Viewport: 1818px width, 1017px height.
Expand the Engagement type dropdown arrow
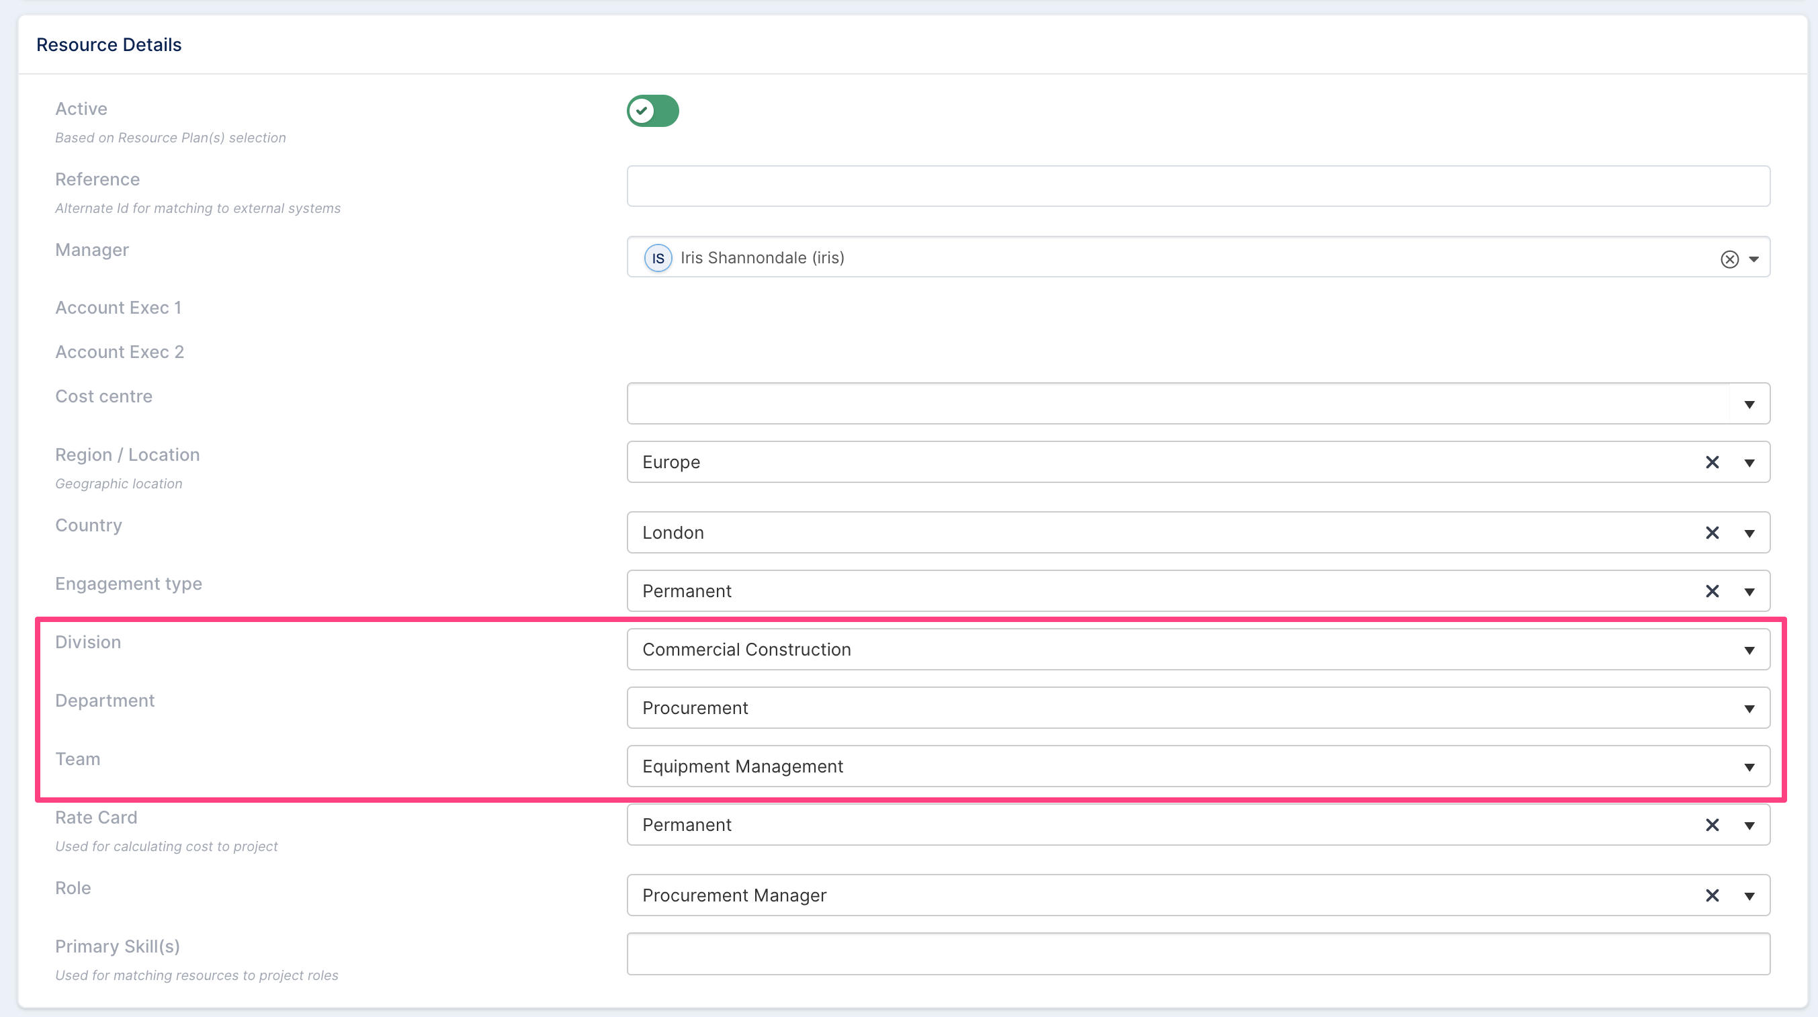pos(1749,592)
